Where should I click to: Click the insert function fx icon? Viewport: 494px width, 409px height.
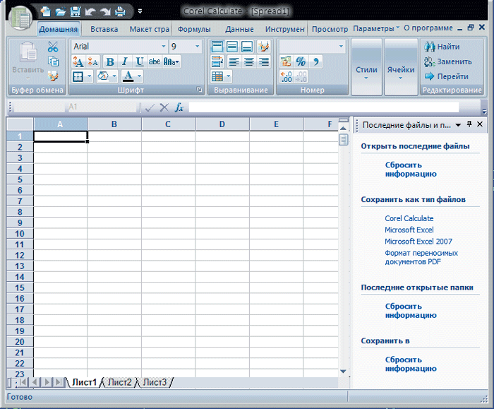(179, 107)
